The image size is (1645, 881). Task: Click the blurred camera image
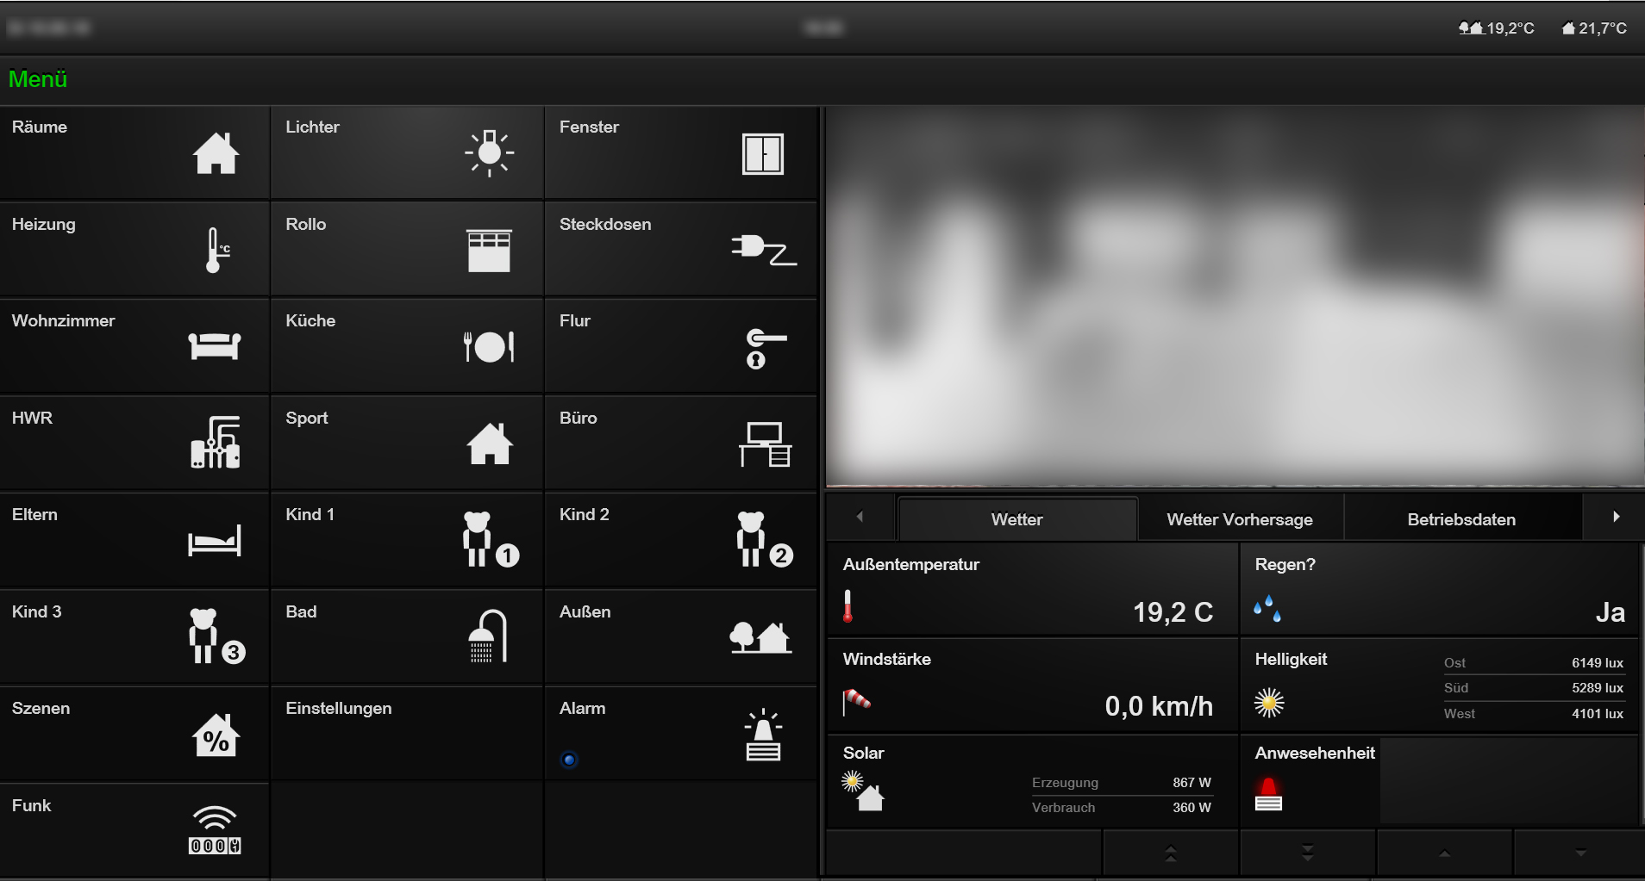pyautogui.click(x=1235, y=296)
